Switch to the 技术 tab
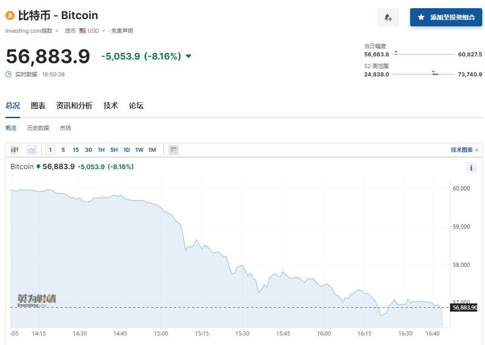This screenshot has width=485, height=345. click(x=110, y=105)
